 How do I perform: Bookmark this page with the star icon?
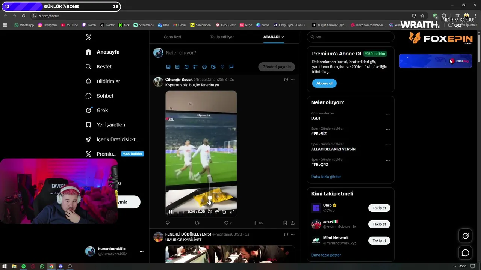[422, 16]
